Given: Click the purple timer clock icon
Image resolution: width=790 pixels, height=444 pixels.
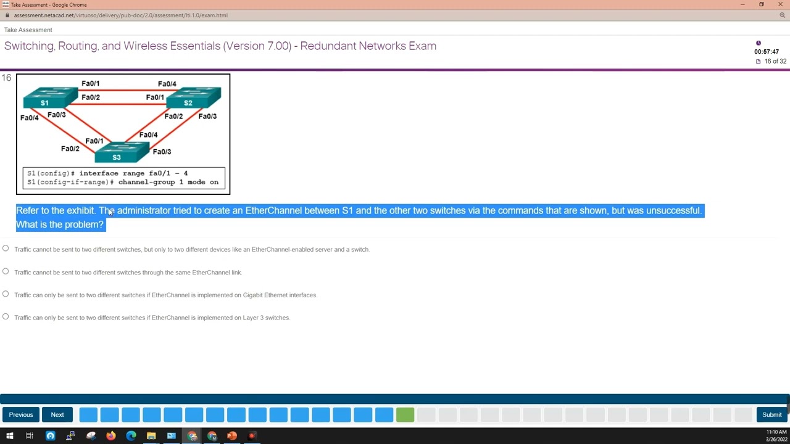Looking at the screenshot, I should tap(758, 43).
